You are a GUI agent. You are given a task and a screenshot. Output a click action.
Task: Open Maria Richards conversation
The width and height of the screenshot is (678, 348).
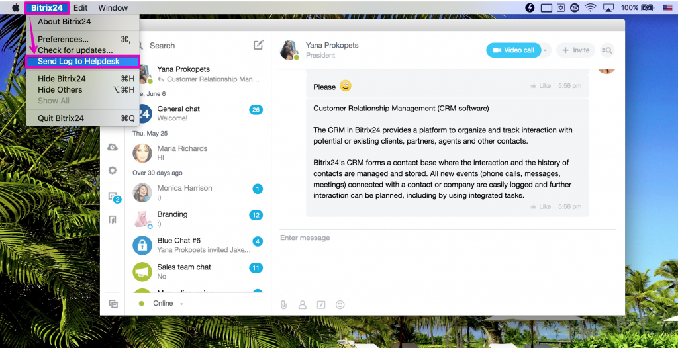point(198,153)
